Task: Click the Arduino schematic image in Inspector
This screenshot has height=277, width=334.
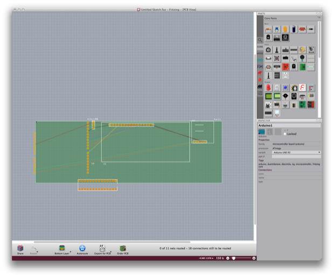Action: point(270,132)
